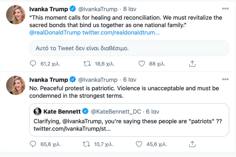Open Ivanka Trump's avatar on second tweet

tap(15, 86)
